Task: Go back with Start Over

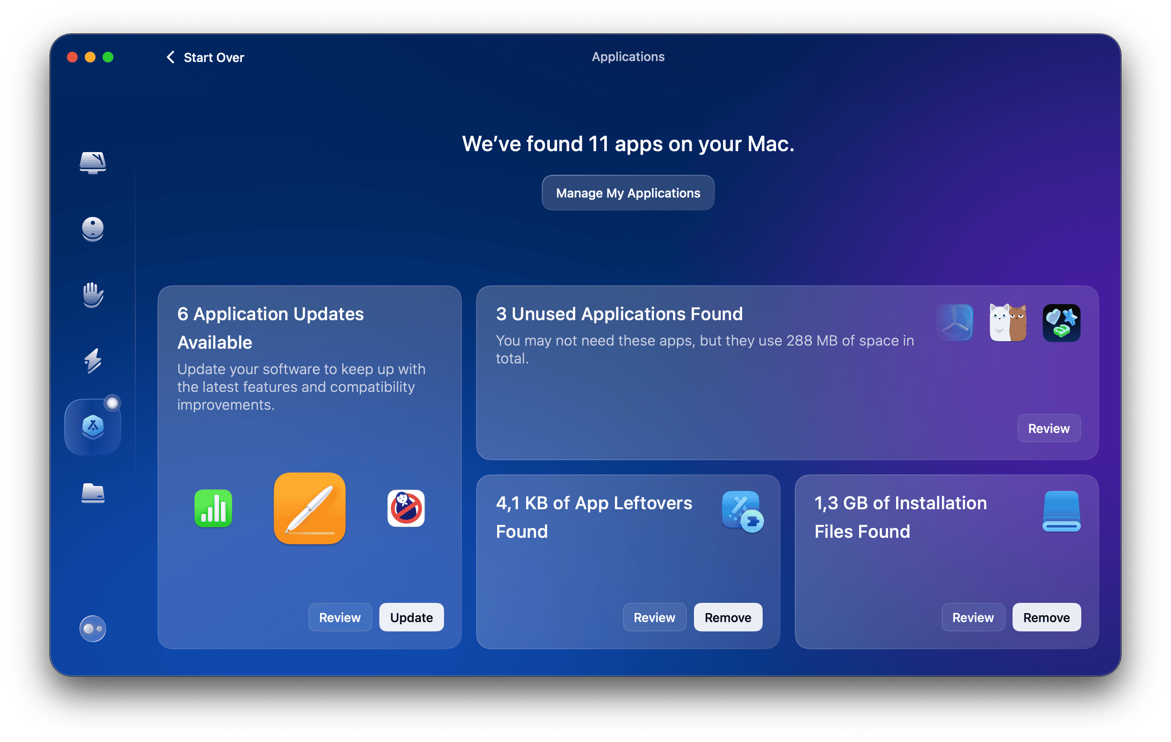Action: [x=205, y=58]
